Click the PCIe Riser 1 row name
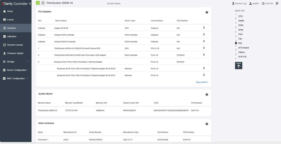 [x=43, y=140]
